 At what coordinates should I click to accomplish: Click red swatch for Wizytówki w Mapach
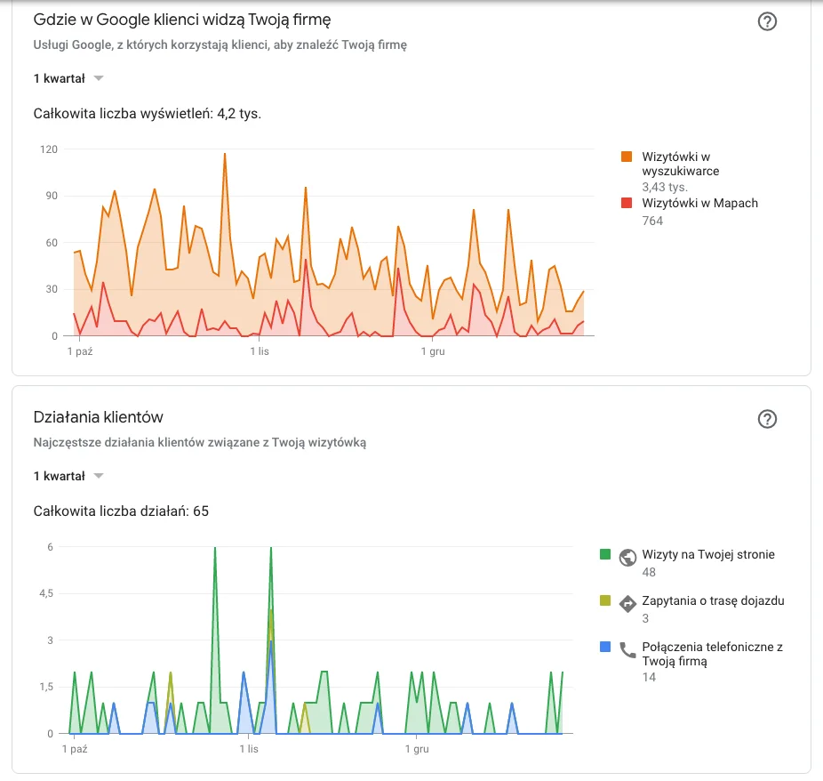(x=627, y=203)
